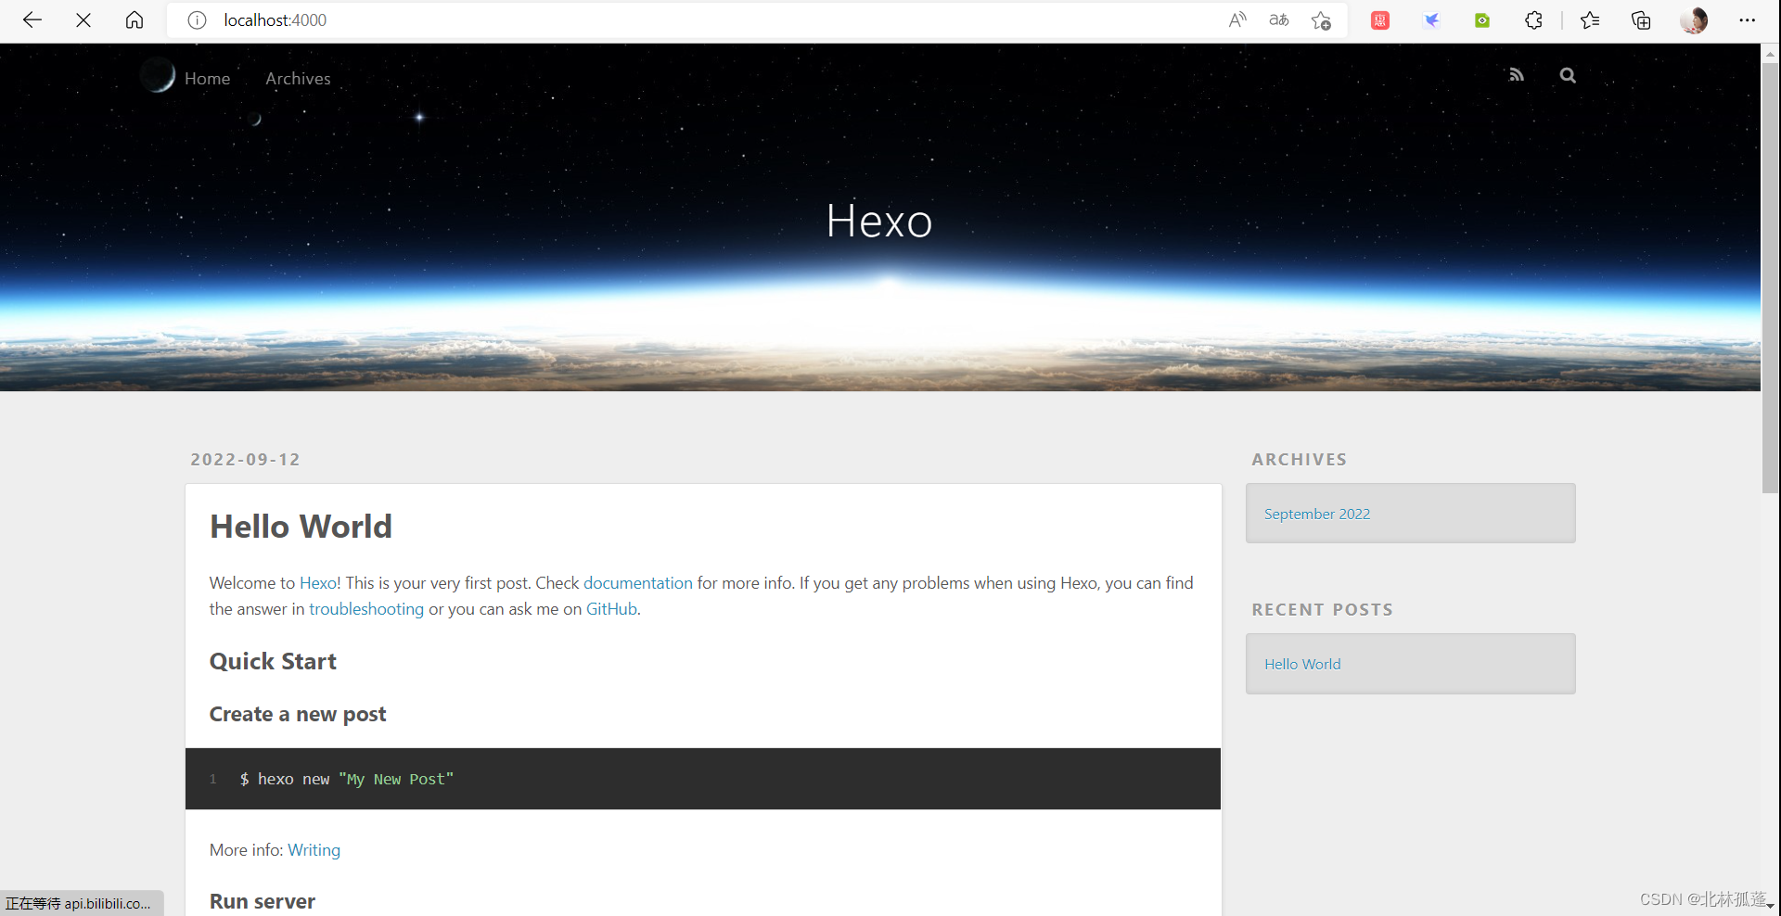Follow the Hexo link in the post
This screenshot has height=916, width=1781.
coord(318,583)
